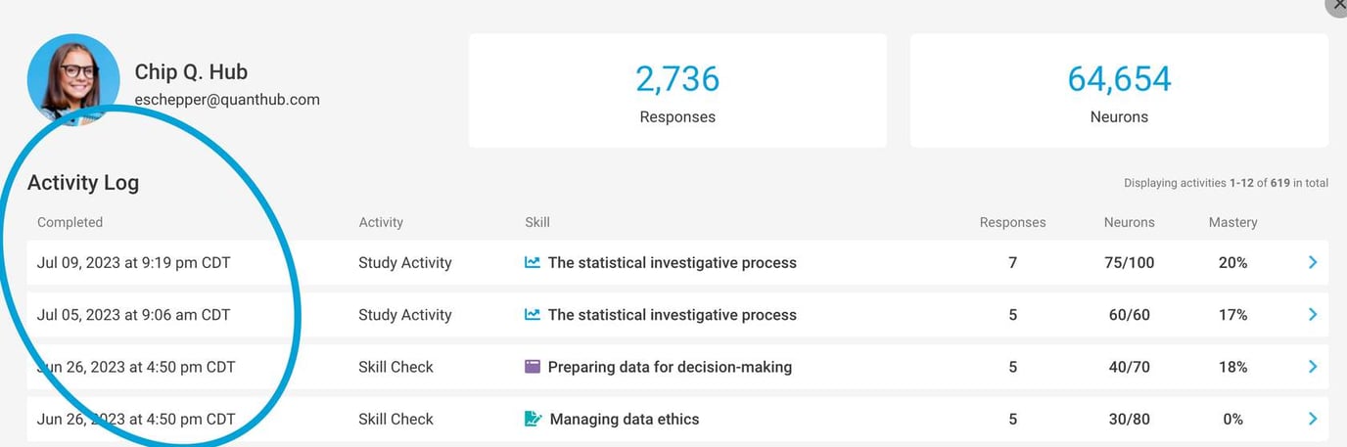
Task: Click the Completed column header
Action: 70,222
